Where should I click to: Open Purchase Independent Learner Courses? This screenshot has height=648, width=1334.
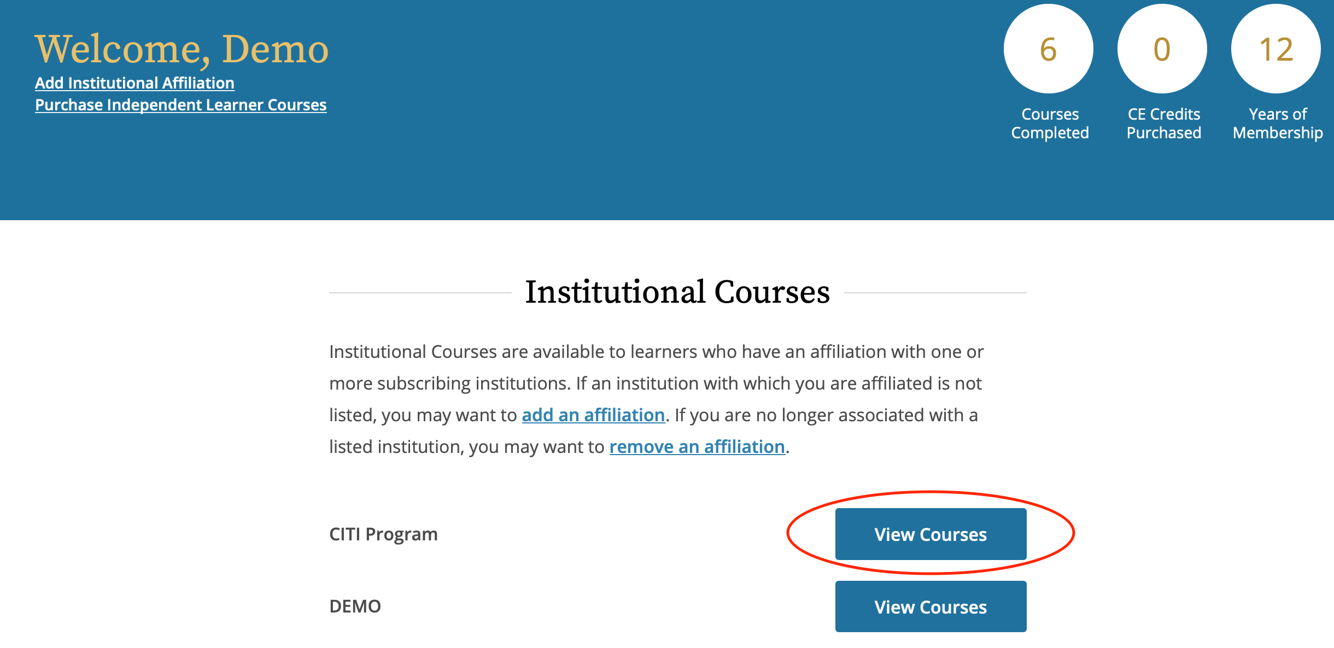click(x=180, y=105)
